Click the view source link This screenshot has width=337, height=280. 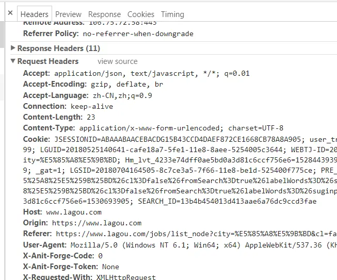117,61
